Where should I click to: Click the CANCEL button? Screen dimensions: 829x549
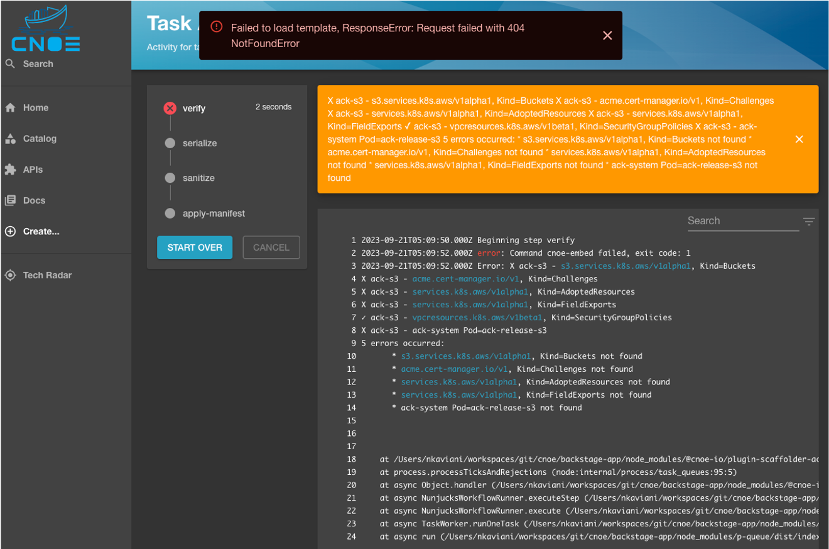[271, 247]
